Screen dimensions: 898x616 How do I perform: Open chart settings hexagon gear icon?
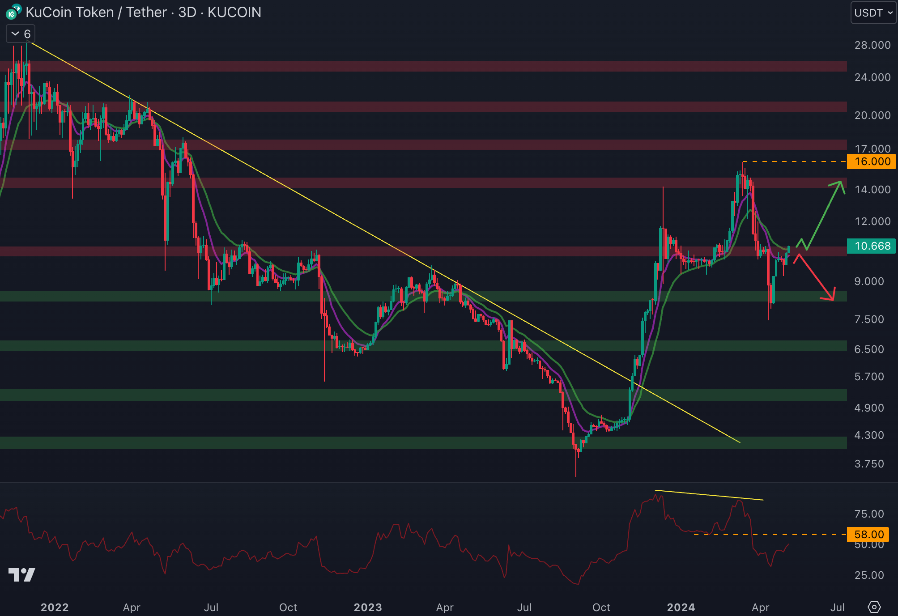coord(874,607)
